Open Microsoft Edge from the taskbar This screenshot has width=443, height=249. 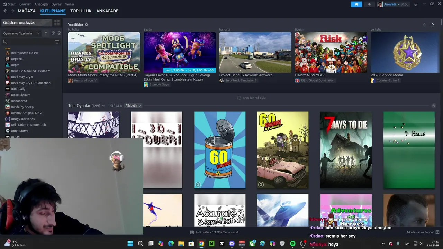pyautogui.click(x=171, y=243)
